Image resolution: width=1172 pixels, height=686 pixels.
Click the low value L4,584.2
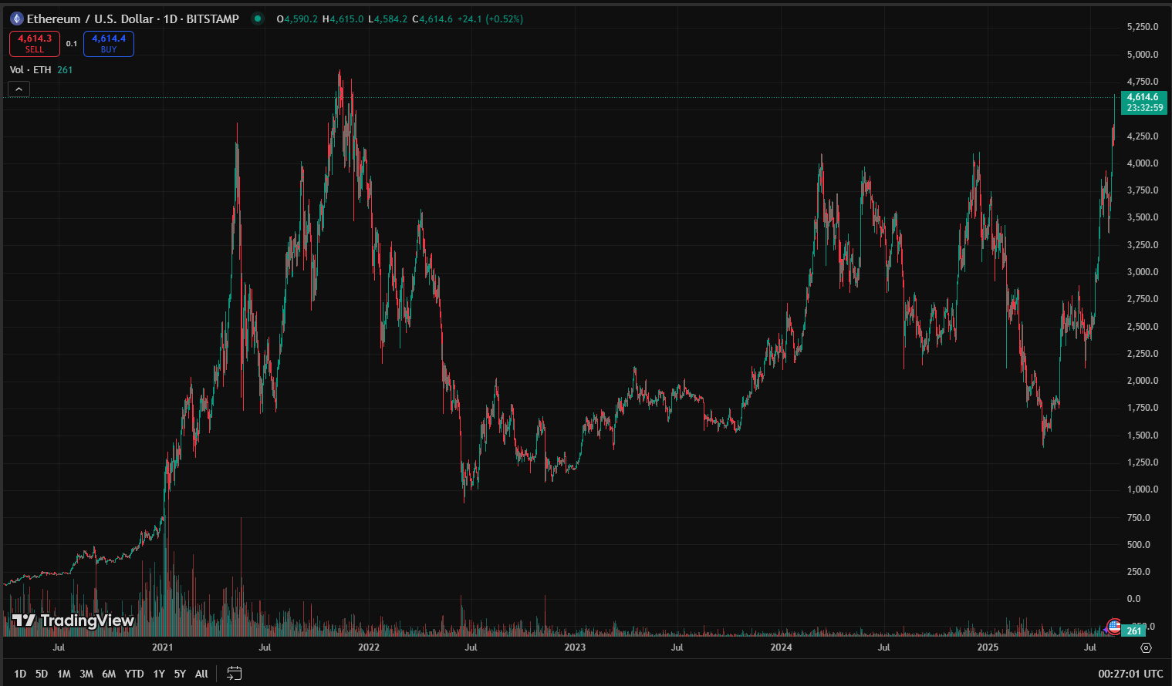point(388,18)
